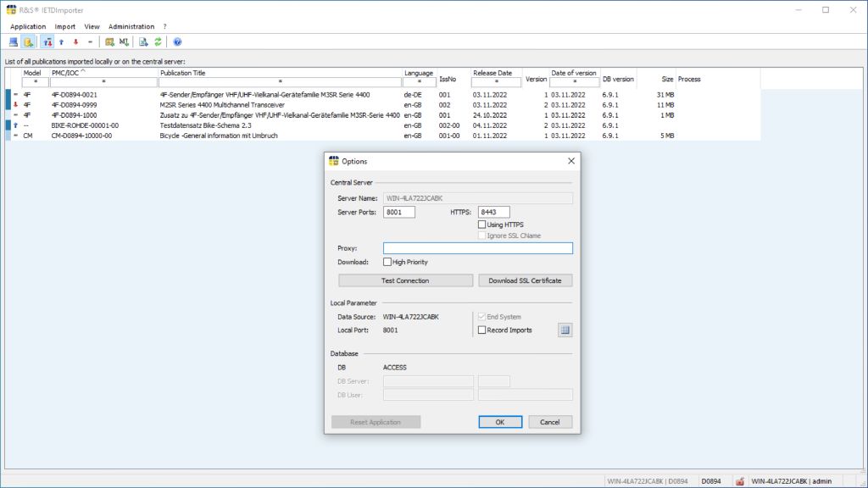868x488 pixels.
Task: Sort by the IssNo column header
Action: tap(448, 79)
